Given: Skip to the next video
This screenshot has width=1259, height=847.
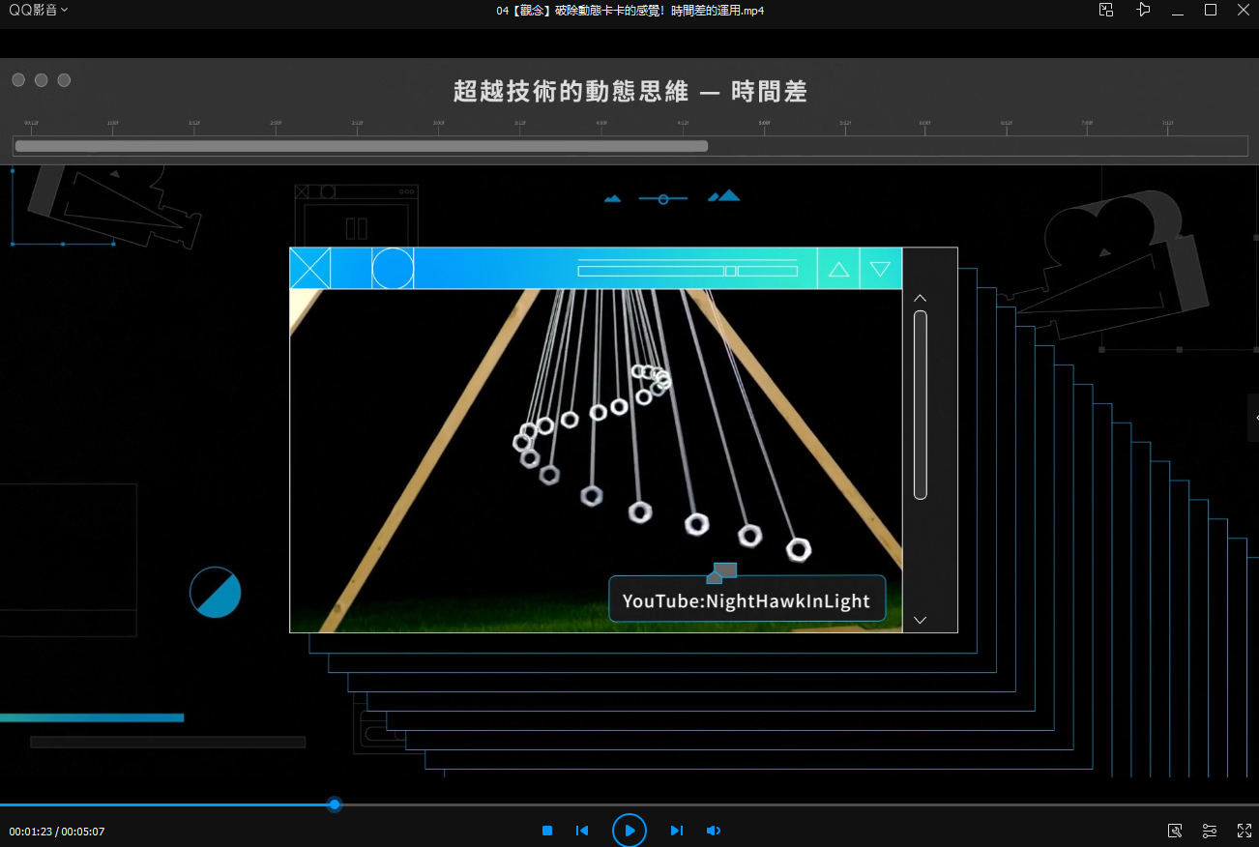Looking at the screenshot, I should (677, 831).
